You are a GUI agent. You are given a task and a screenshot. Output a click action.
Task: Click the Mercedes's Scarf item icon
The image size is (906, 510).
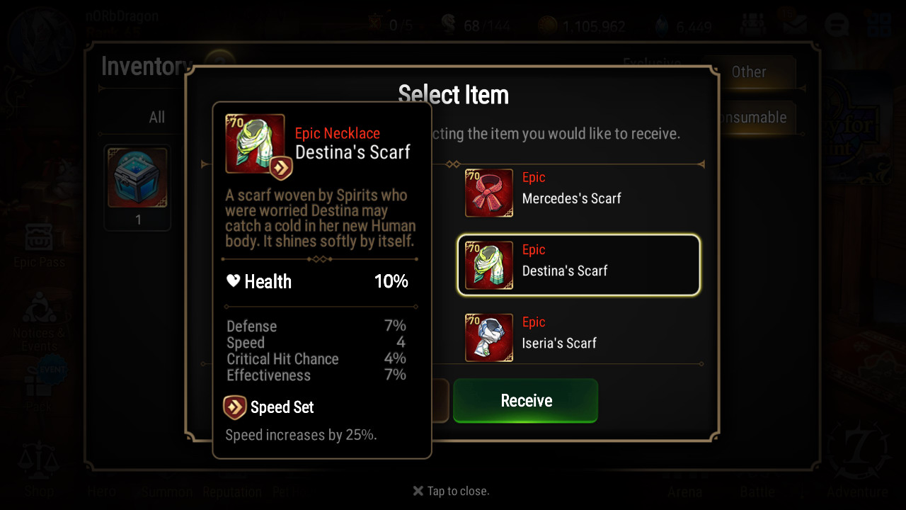pyautogui.click(x=488, y=193)
